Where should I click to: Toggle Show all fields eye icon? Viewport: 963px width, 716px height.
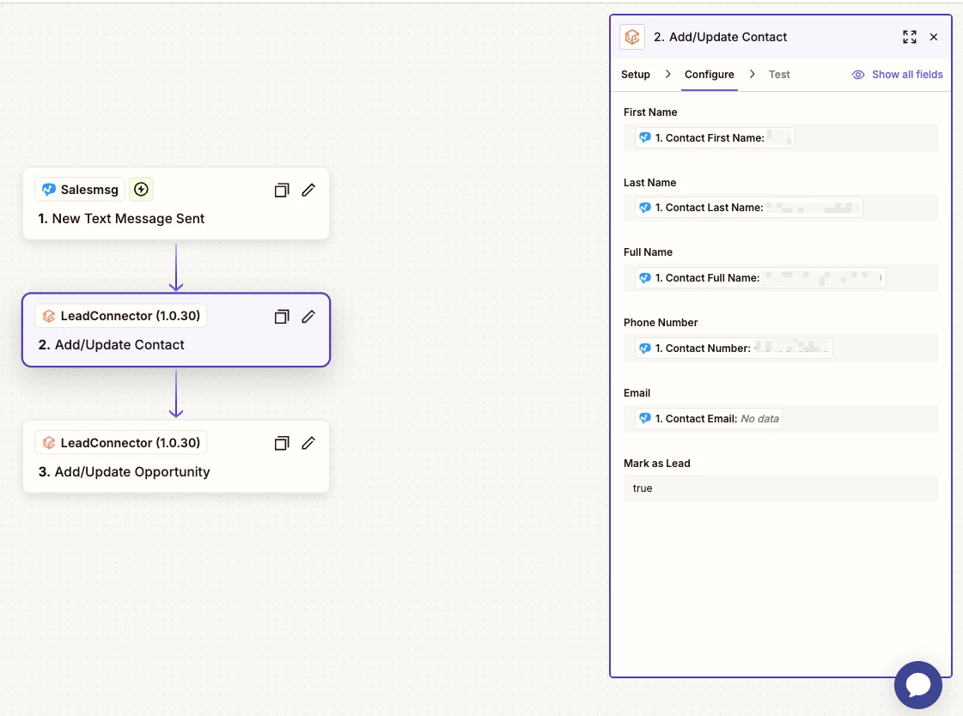point(858,74)
